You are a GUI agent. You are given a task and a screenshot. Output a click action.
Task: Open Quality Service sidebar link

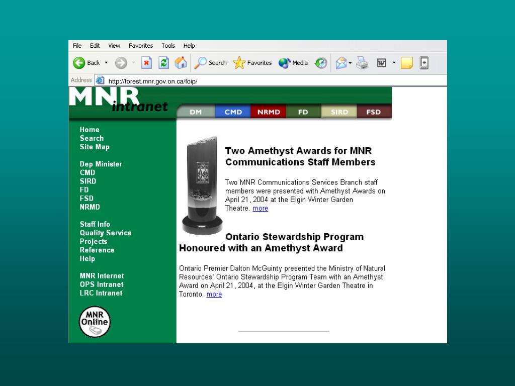[106, 233]
